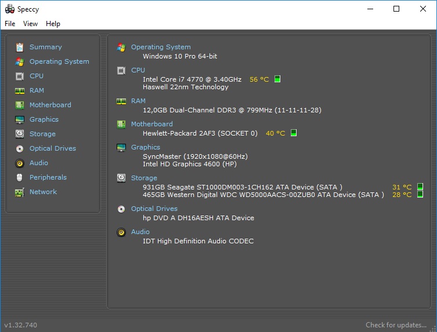Click Check for updates link
The height and width of the screenshot is (332, 437).
coord(396,325)
